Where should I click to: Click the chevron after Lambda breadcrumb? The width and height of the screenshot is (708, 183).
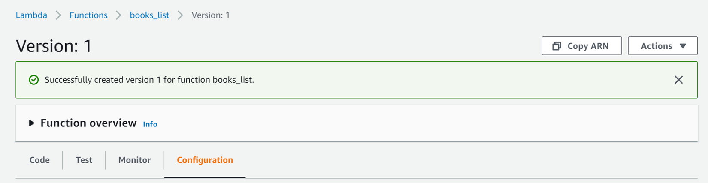pos(58,15)
